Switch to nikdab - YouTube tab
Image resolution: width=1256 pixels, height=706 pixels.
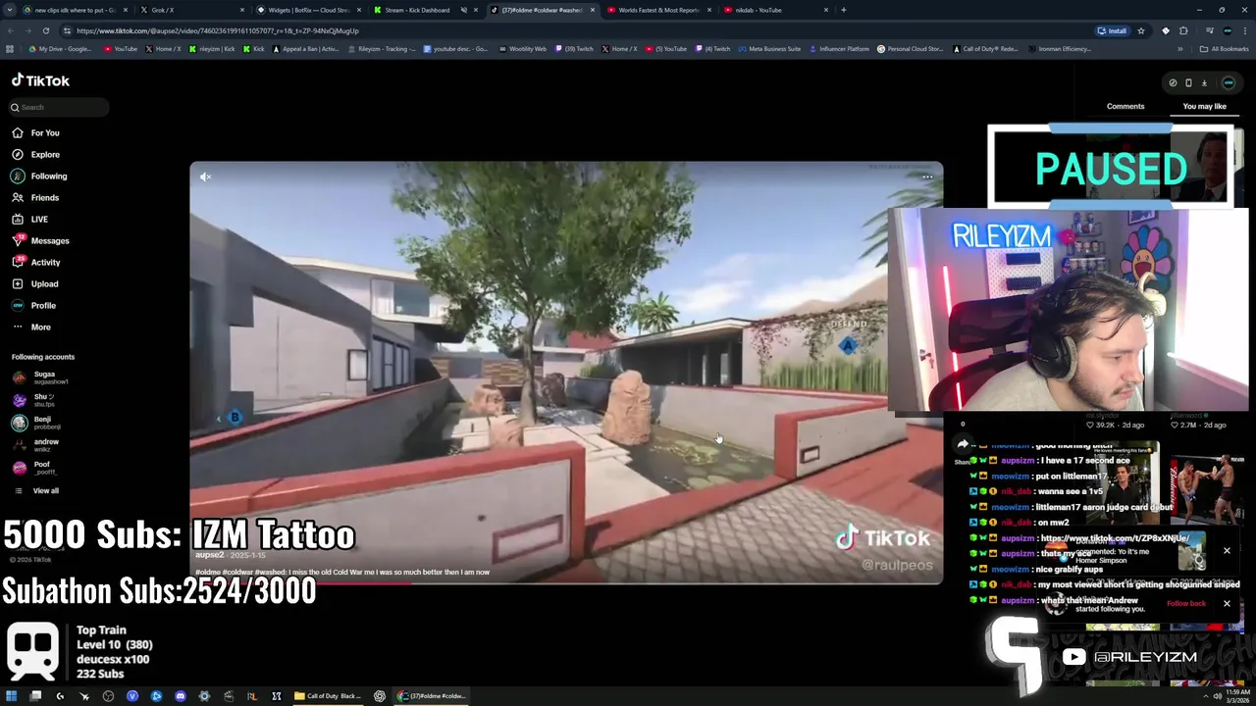[x=775, y=10]
